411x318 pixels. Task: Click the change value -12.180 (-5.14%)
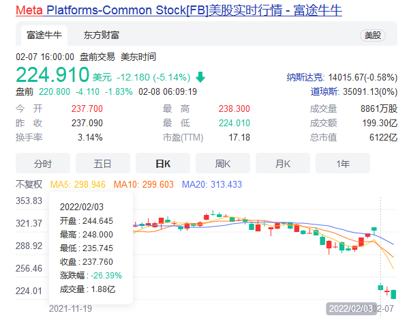[x=153, y=77]
